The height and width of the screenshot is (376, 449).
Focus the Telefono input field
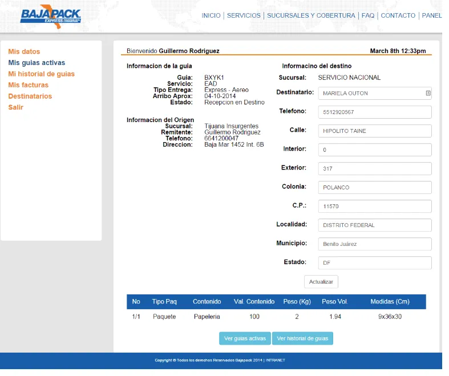coord(374,112)
